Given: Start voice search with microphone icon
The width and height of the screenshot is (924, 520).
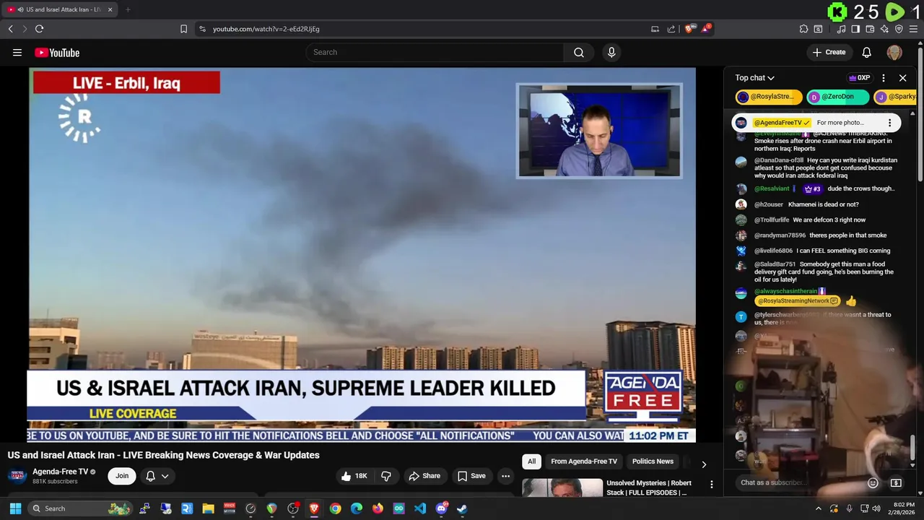Looking at the screenshot, I should click(611, 52).
